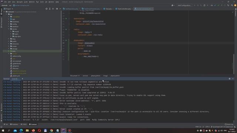Click Add Configuration button
The image size is (237, 133).
[184, 6]
